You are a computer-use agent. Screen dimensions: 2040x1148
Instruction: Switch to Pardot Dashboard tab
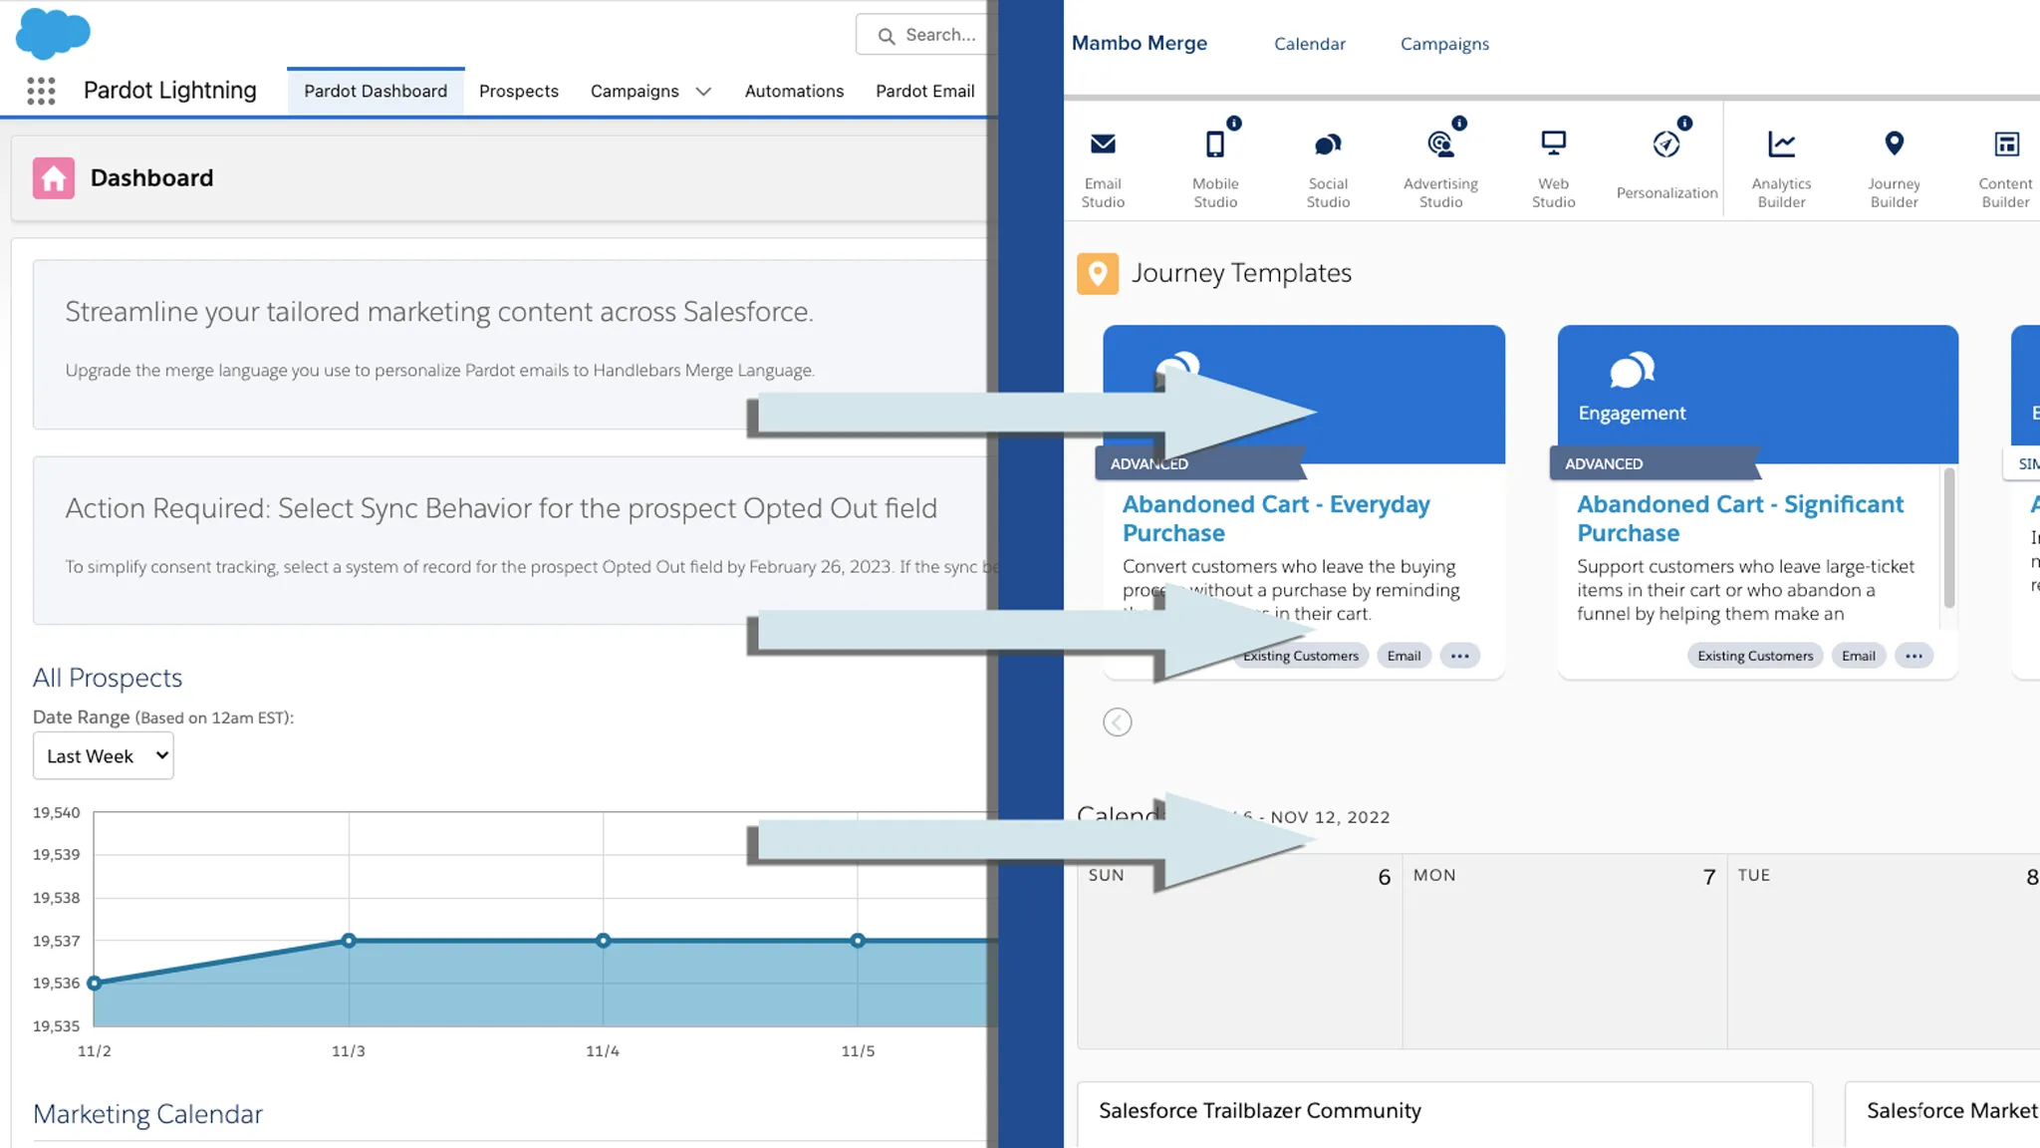(376, 92)
